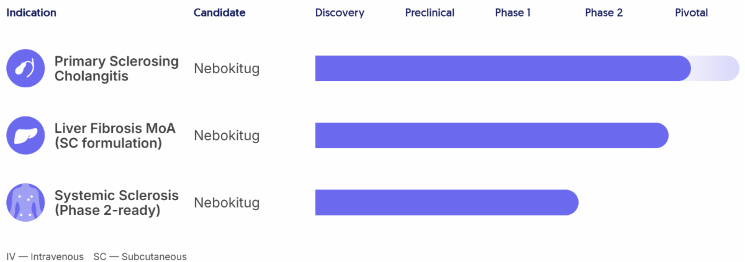
Task: Click Nebokitug candidate for Systemic Sclerosis
Action: 227,203
